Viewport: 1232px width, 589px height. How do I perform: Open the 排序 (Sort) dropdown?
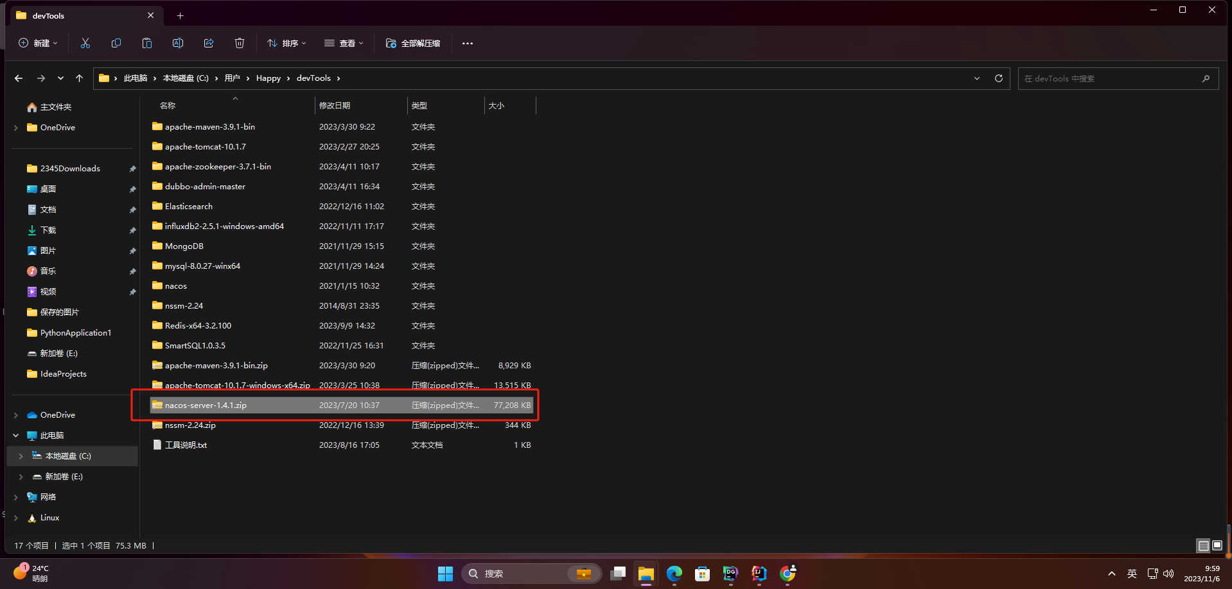point(286,43)
